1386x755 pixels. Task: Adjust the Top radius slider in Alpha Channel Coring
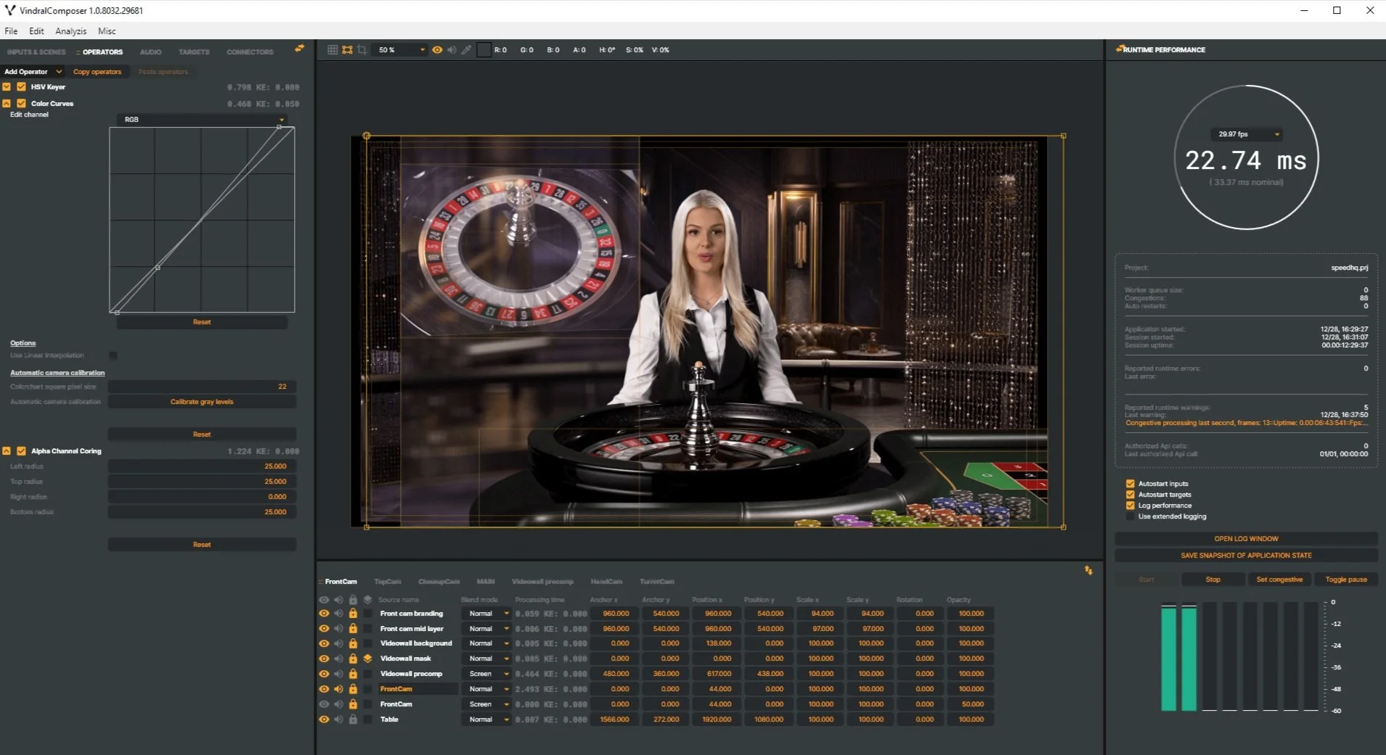click(202, 481)
